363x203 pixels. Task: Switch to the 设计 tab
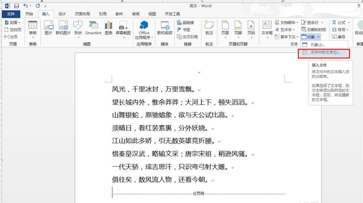[x=62, y=14]
